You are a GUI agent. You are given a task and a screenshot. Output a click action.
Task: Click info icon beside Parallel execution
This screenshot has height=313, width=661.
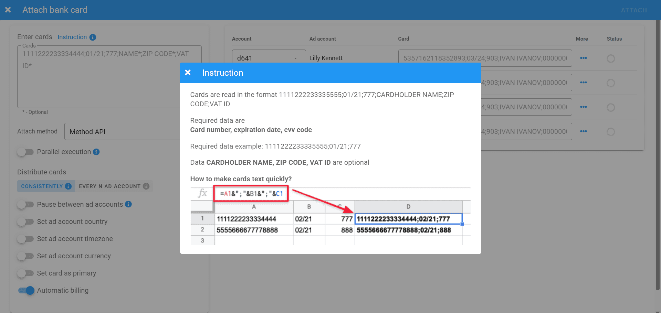pyautogui.click(x=96, y=152)
